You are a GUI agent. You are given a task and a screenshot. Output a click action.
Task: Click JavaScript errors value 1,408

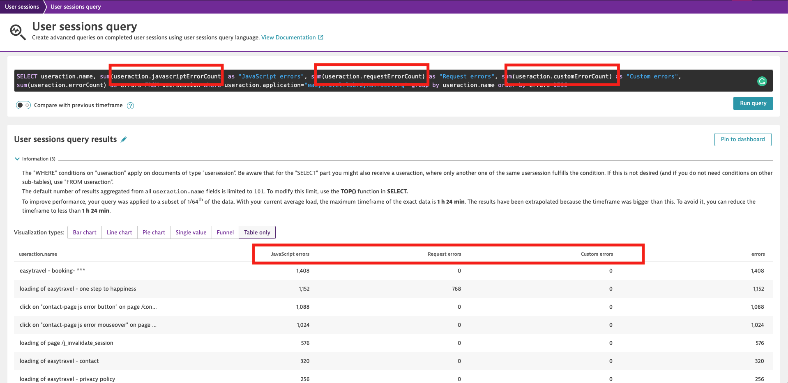(303, 271)
